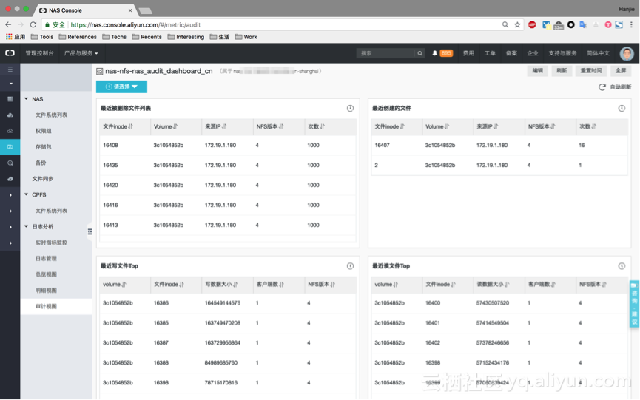Click the down-caret below the hamburger in dark sidebar
Image resolution: width=640 pixels, height=400 pixels.
[x=10, y=84]
